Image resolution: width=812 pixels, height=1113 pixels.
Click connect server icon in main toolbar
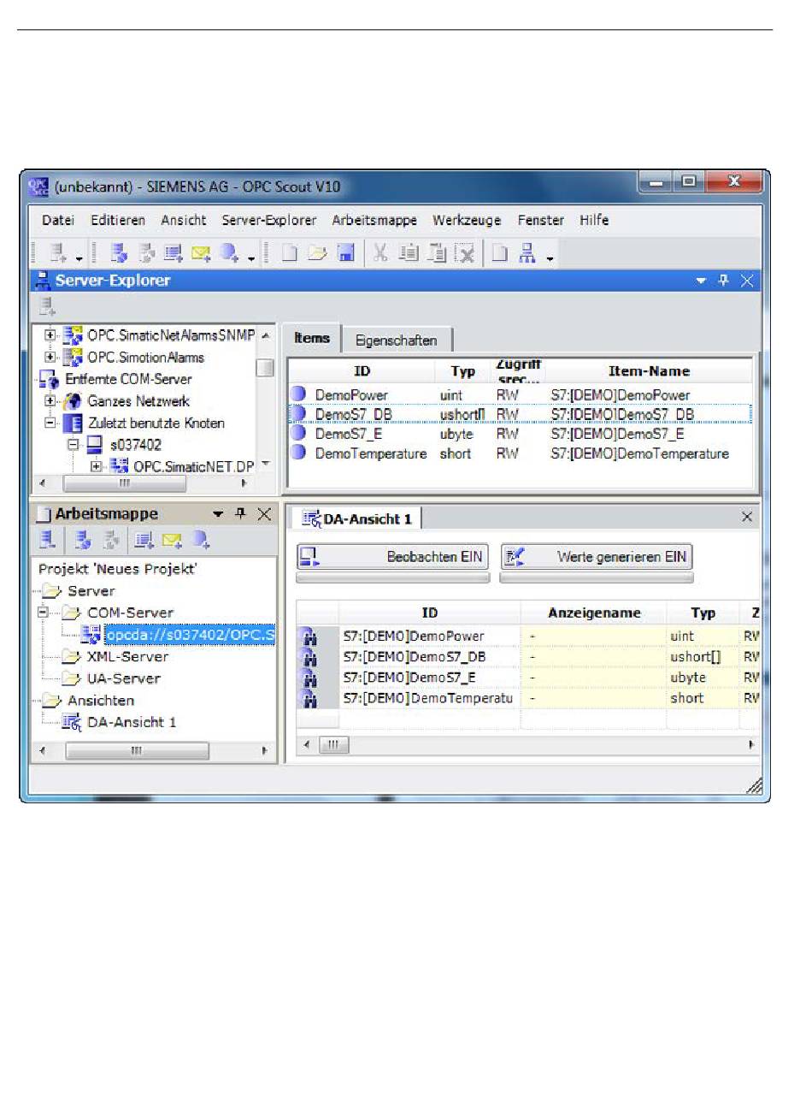pyautogui.click(x=119, y=252)
